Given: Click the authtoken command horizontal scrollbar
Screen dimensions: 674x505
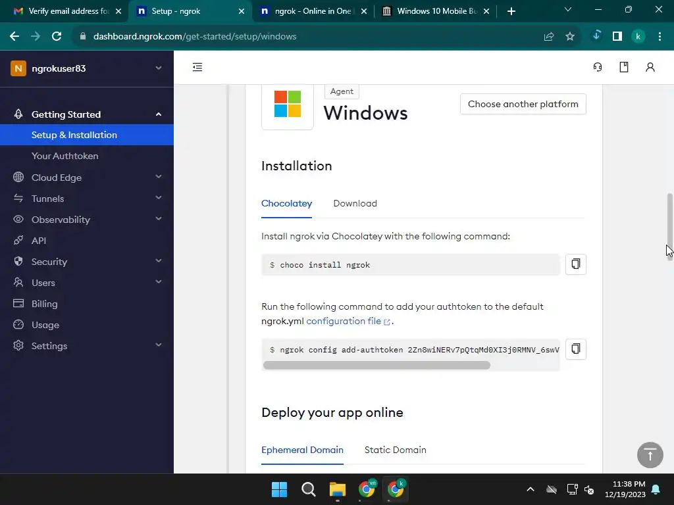Looking at the screenshot, I should [x=376, y=366].
